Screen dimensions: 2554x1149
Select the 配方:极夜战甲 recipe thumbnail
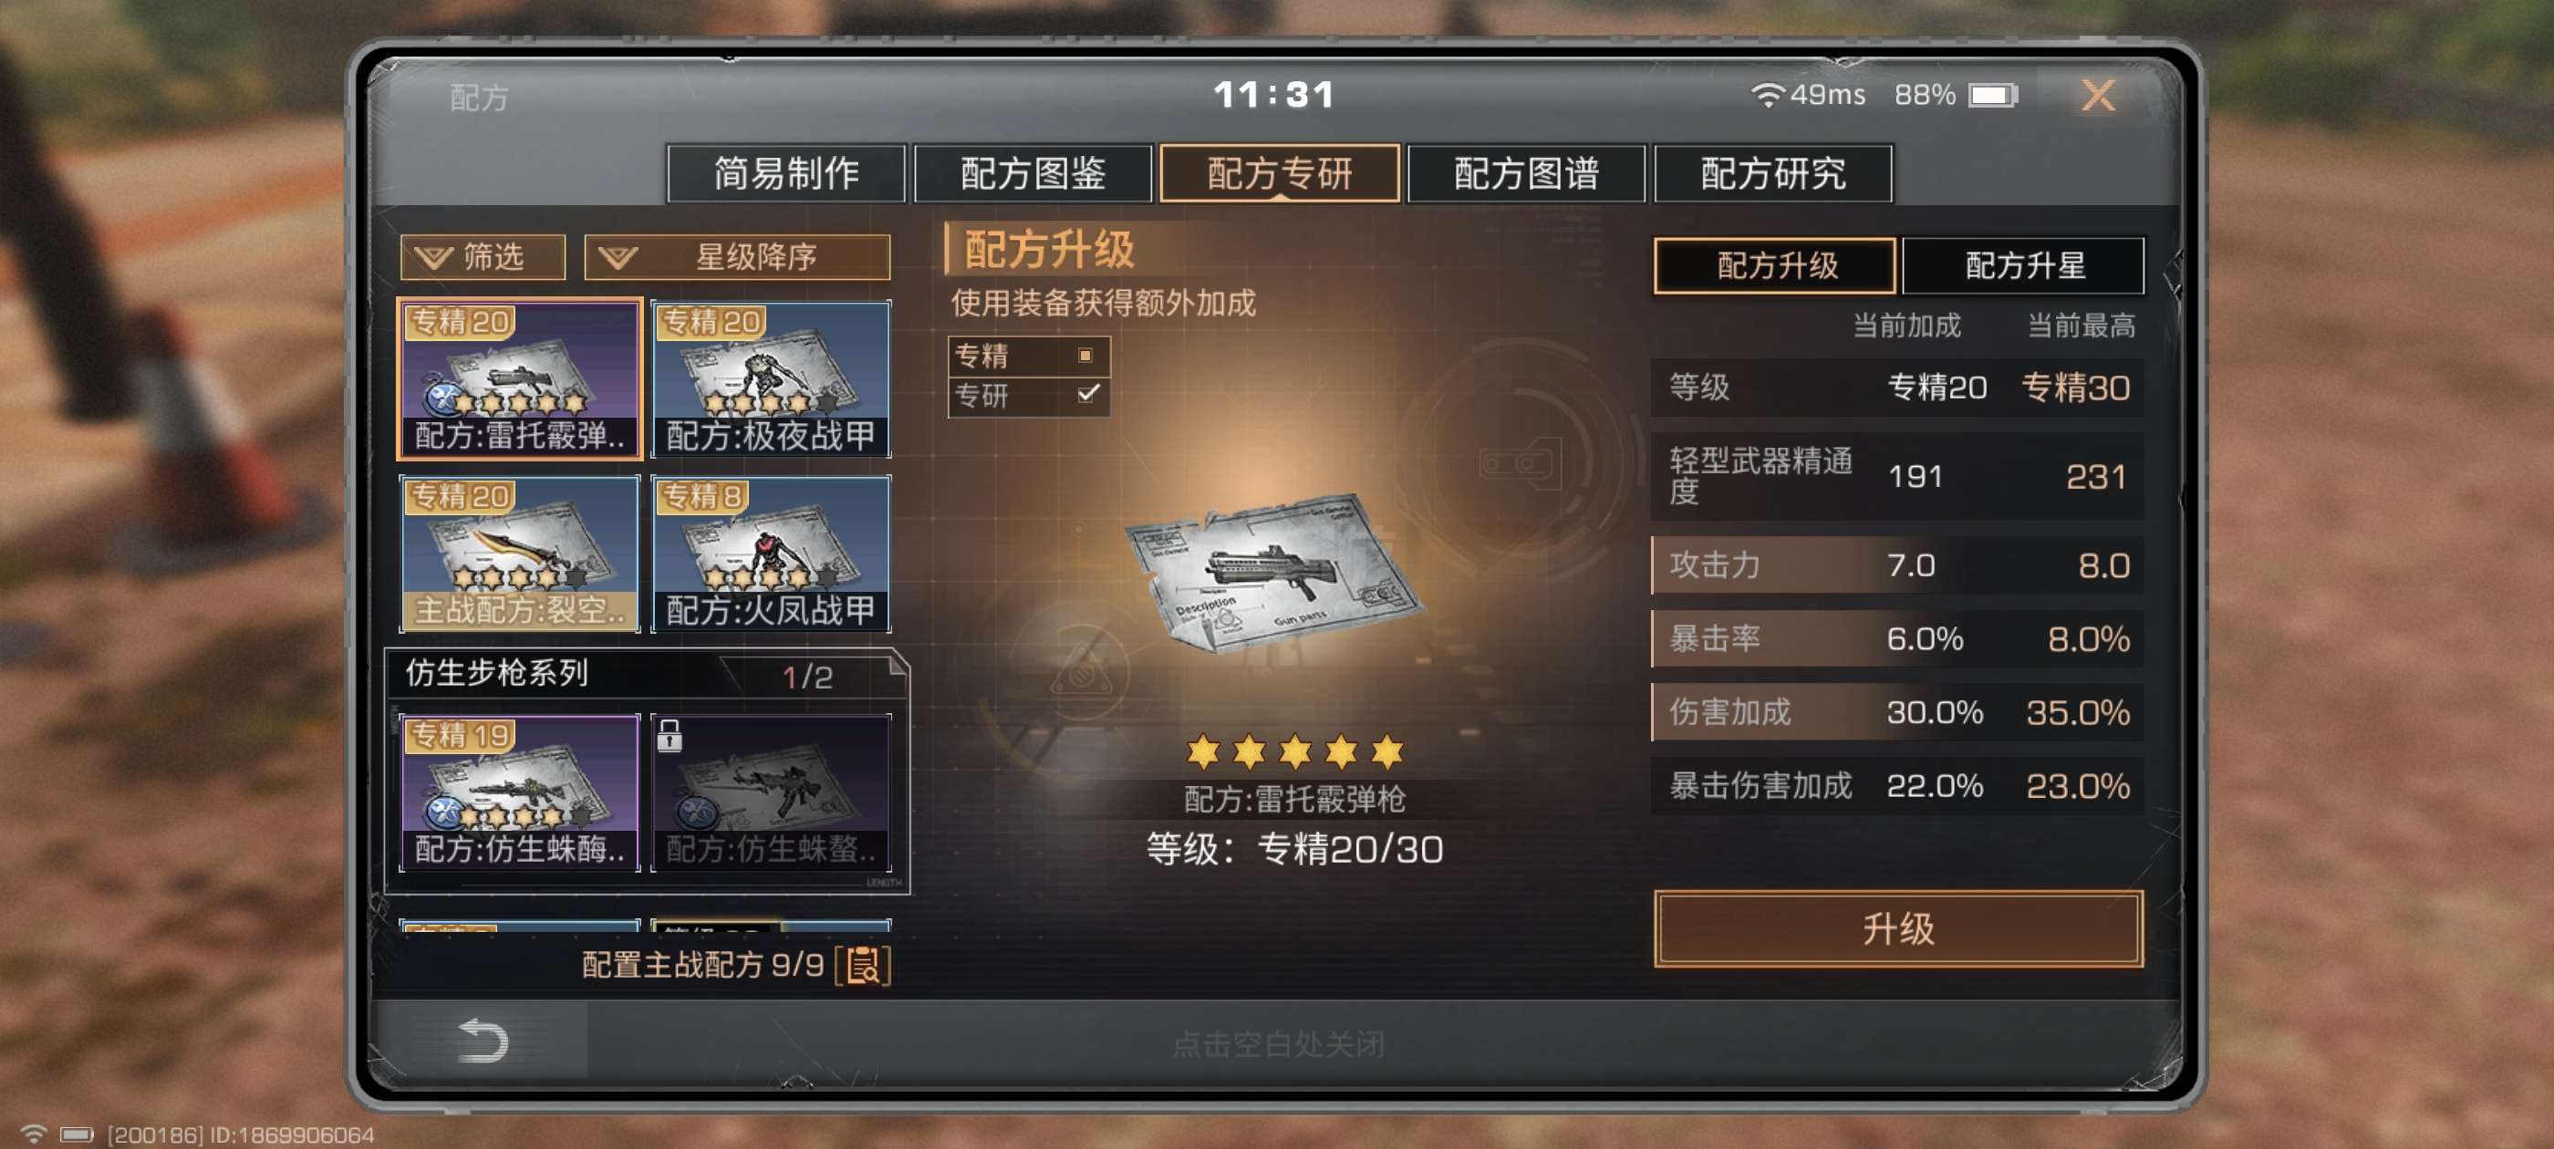click(x=771, y=378)
